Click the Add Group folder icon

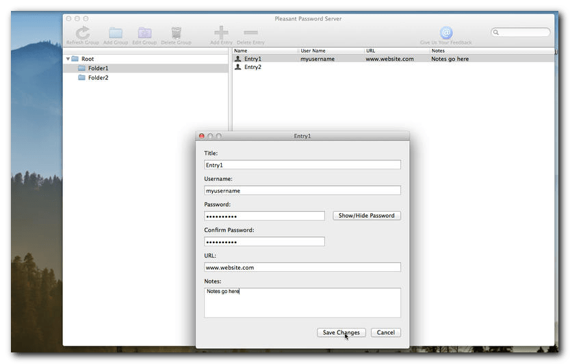[116, 33]
